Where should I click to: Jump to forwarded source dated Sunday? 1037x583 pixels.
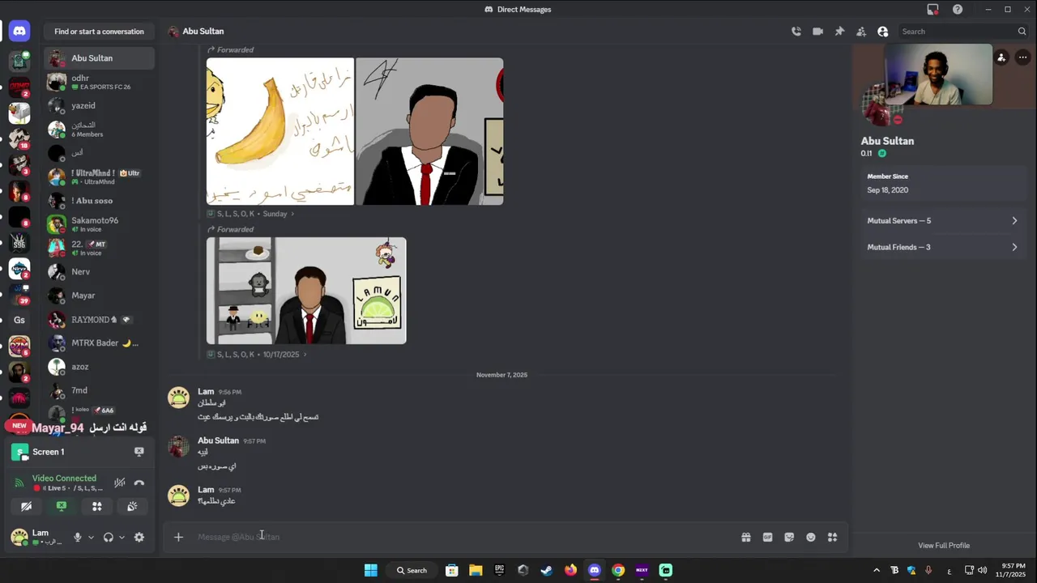(251, 214)
